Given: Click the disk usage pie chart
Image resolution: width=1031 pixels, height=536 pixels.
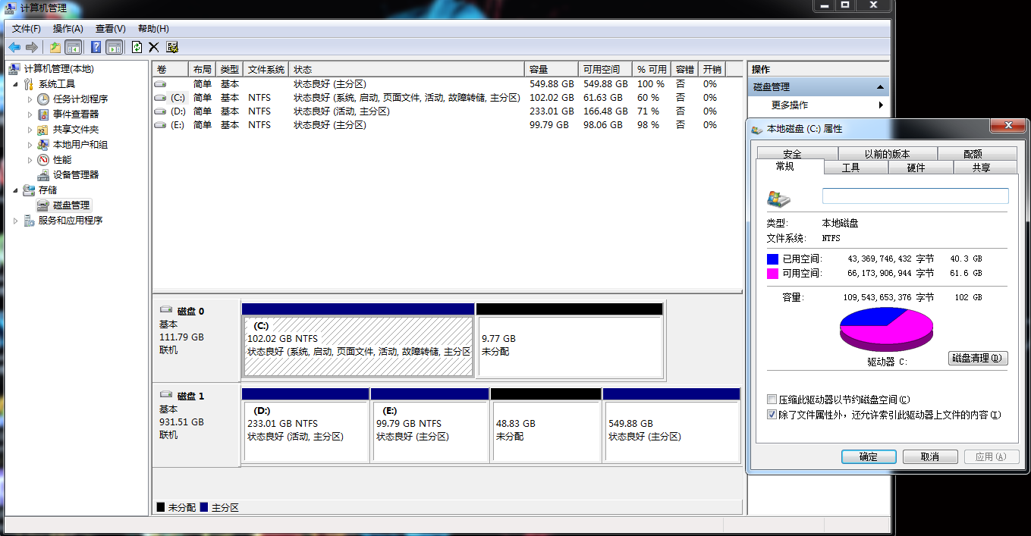Looking at the screenshot, I should [x=886, y=329].
